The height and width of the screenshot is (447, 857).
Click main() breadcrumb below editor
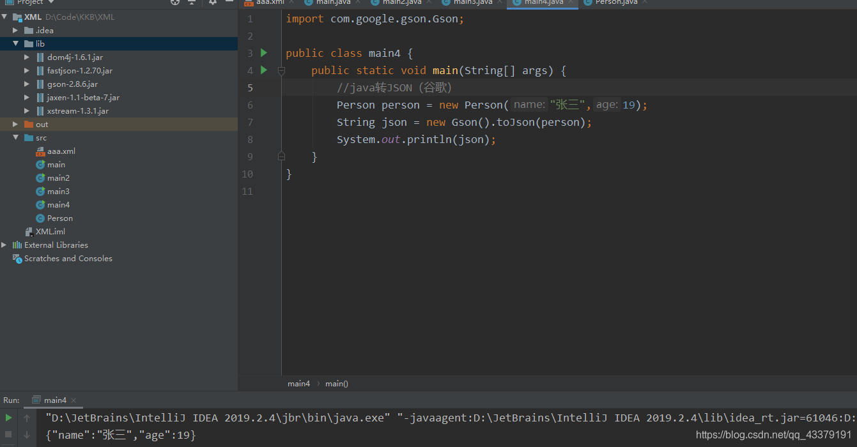tap(337, 384)
